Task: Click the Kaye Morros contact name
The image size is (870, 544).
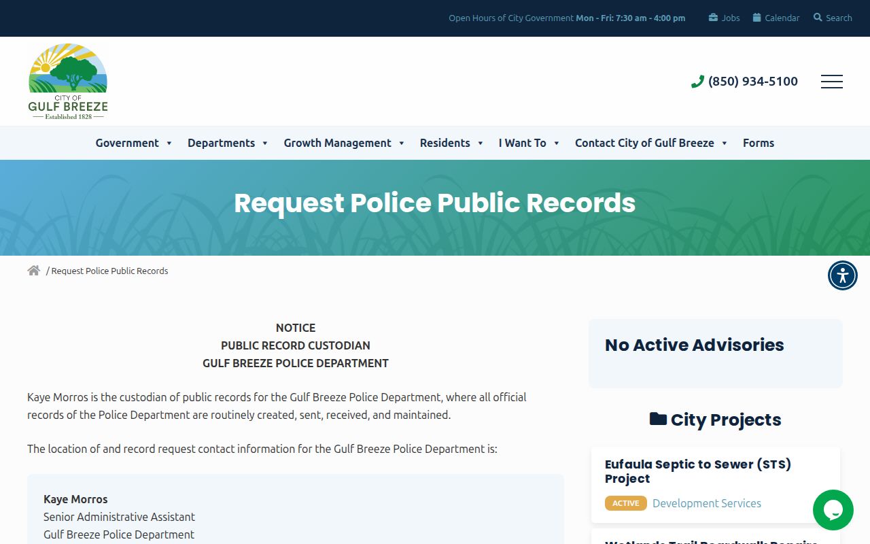Action: (x=75, y=499)
